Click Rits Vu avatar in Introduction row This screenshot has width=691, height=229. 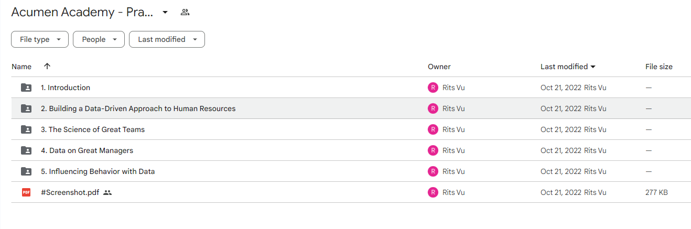[433, 88]
